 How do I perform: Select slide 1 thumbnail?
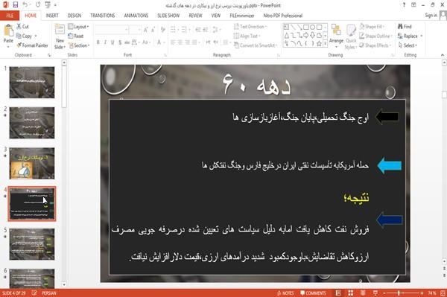coord(32,83)
